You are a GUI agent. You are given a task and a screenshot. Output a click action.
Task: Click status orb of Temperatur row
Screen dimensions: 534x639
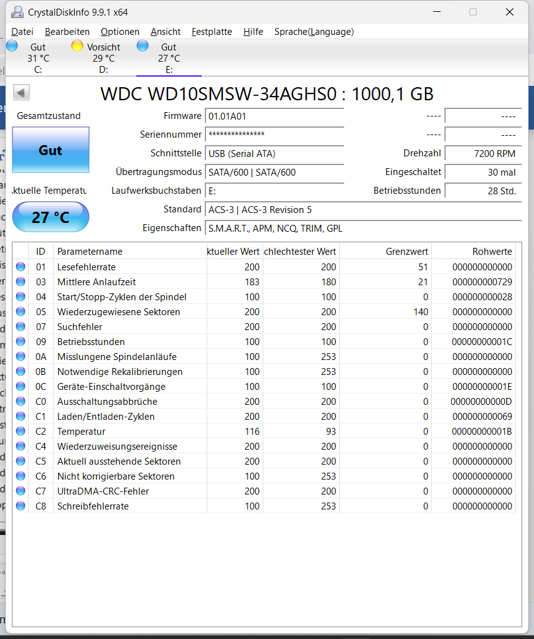click(21, 431)
